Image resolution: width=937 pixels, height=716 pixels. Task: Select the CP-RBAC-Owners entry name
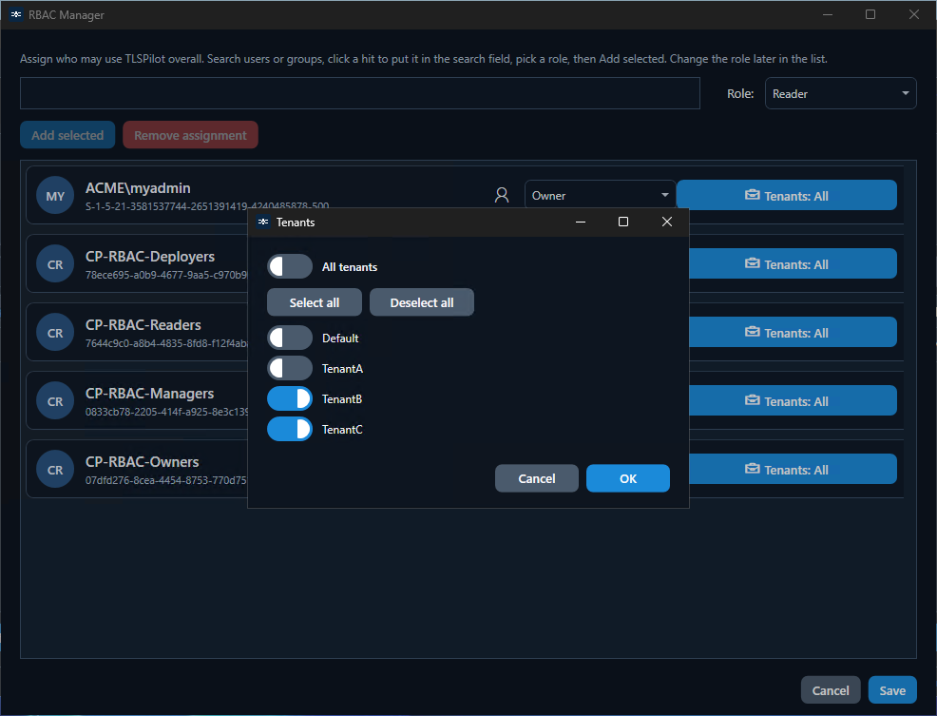coord(143,462)
